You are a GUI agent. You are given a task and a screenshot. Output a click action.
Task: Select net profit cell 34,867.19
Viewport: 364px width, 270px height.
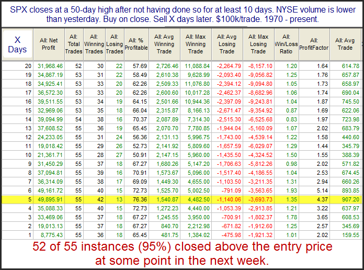pyautogui.click(x=50, y=75)
